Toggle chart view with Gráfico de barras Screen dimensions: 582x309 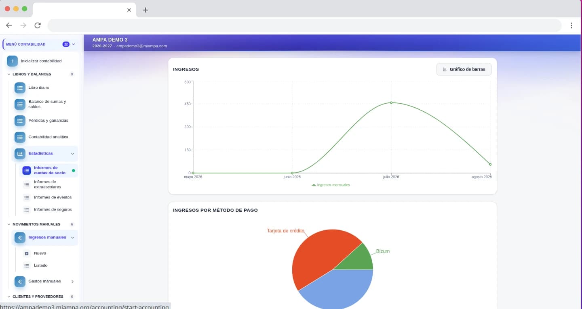(464, 69)
